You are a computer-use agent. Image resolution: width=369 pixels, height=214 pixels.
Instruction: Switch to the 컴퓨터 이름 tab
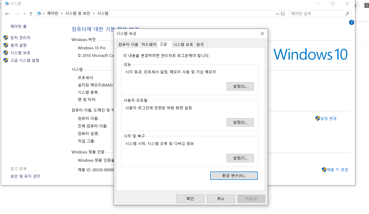pos(128,45)
